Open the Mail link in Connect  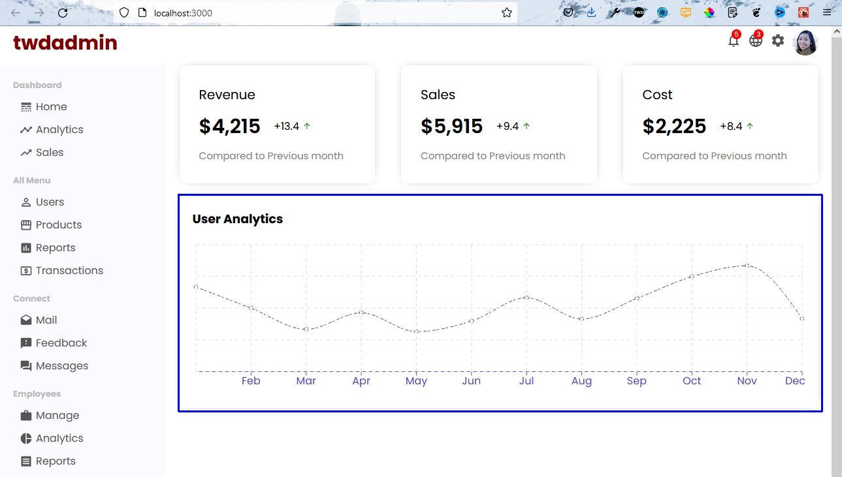[46, 320]
